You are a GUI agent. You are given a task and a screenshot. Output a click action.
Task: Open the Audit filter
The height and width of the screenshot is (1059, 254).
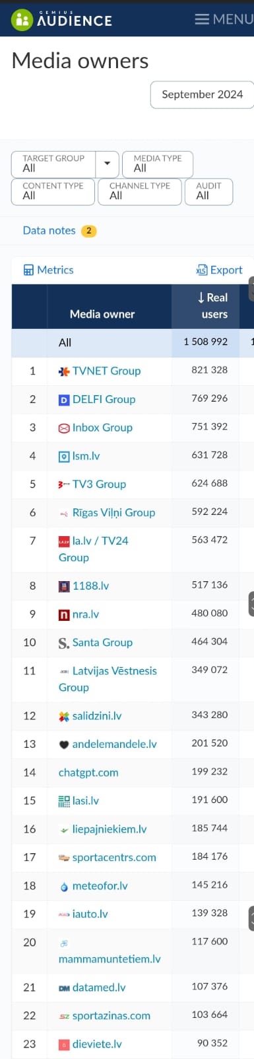208,191
